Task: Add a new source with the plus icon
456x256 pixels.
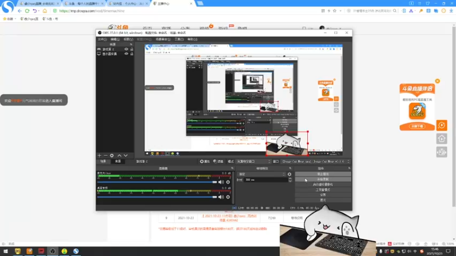Action: coord(99,155)
